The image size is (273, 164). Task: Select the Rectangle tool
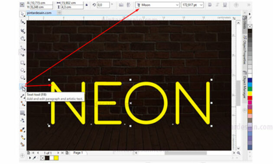pyautogui.click(x=23, y=63)
